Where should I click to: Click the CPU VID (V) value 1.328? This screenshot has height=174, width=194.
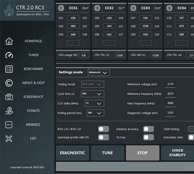[156, 56]
